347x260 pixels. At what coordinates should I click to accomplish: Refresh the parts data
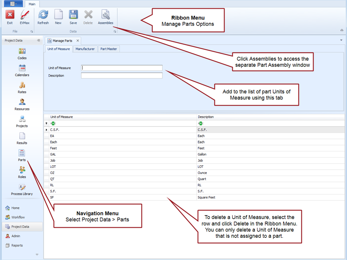pos(43,17)
